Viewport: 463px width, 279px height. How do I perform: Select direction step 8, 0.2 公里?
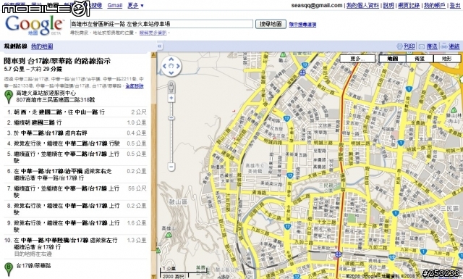[x=75, y=209]
